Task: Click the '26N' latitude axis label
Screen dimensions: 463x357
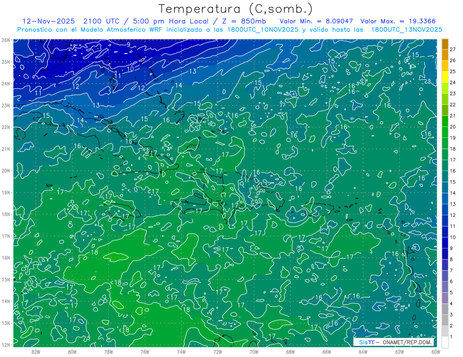Action: (6, 40)
